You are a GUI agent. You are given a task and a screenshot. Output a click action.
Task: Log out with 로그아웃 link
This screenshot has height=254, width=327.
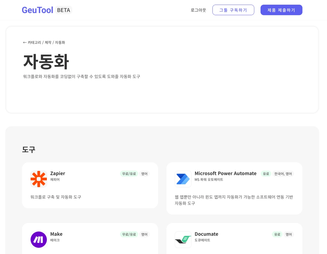tap(198, 10)
